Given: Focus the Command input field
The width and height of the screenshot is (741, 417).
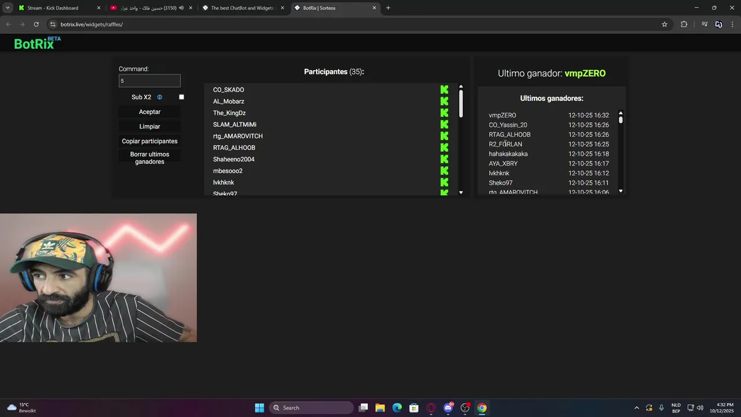Looking at the screenshot, I should (x=149, y=81).
